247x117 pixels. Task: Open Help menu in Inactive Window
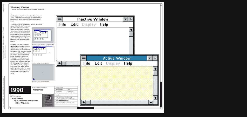pos(104,25)
